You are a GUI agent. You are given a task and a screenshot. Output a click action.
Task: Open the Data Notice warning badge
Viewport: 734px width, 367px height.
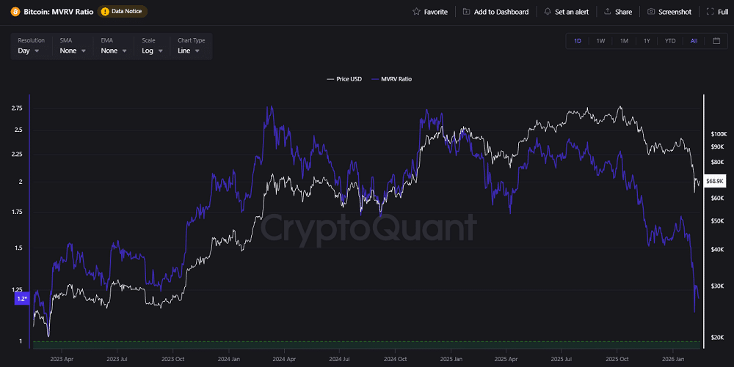[x=123, y=11]
